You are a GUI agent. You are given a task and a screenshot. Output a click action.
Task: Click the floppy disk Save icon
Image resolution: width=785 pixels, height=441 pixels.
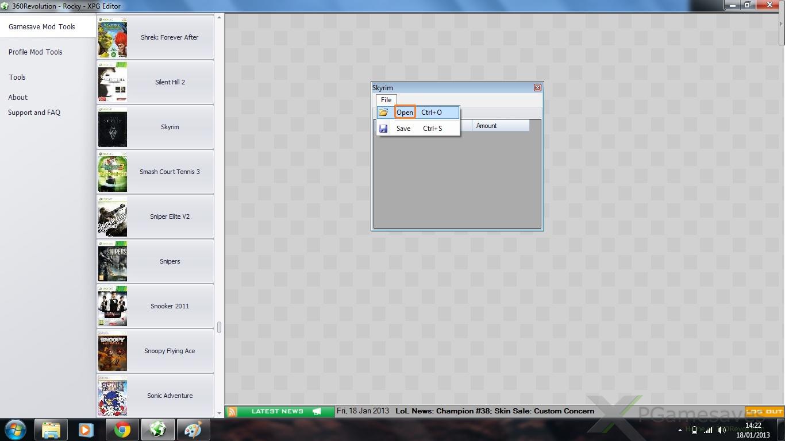[383, 129]
